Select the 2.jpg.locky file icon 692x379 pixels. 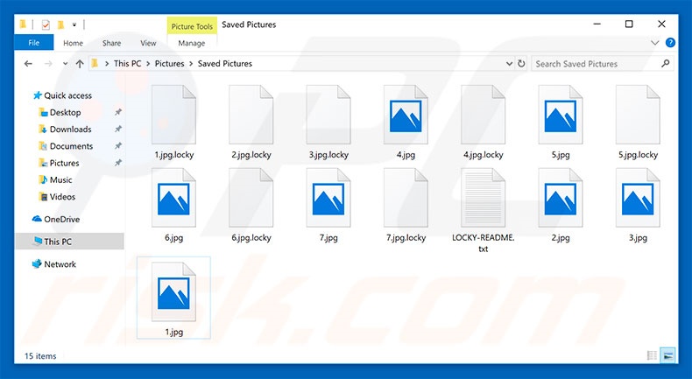251,115
